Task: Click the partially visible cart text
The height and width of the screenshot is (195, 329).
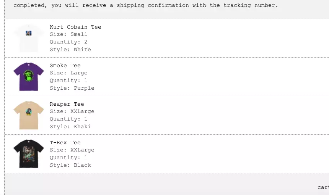Action: [323, 187]
